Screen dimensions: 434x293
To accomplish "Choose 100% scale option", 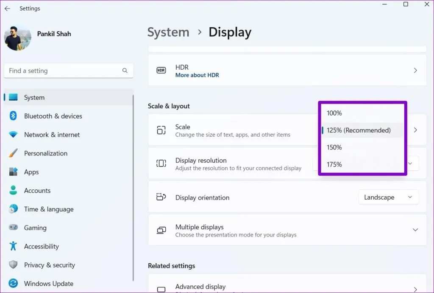I will [334, 113].
